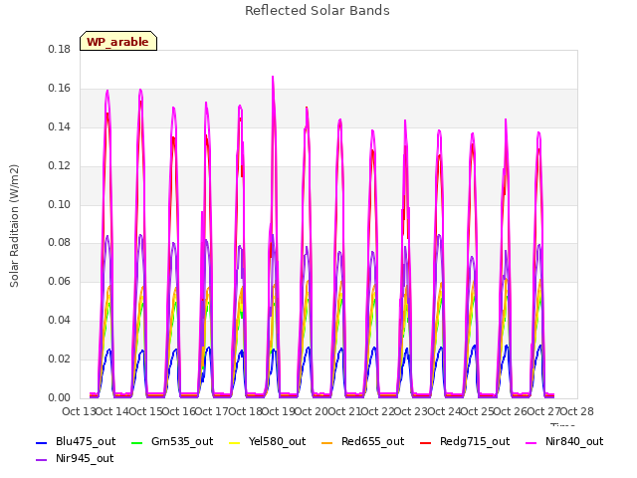Click the 0.16 y-axis tick label

(60, 89)
